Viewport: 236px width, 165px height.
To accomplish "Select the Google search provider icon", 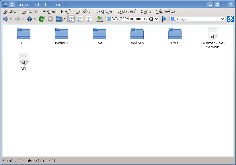I will pos(173,19).
